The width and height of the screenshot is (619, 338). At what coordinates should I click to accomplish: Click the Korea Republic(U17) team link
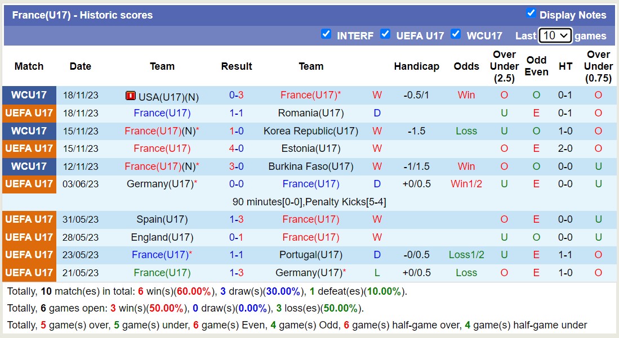tap(311, 131)
